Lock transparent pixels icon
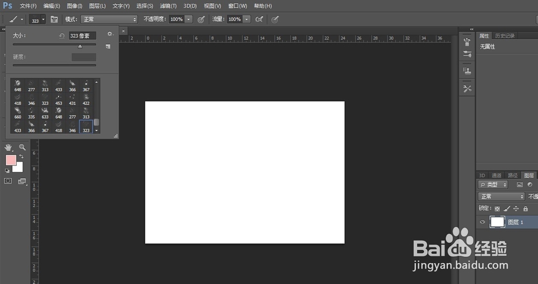Viewport: 538px width, 284px height. coord(497,208)
